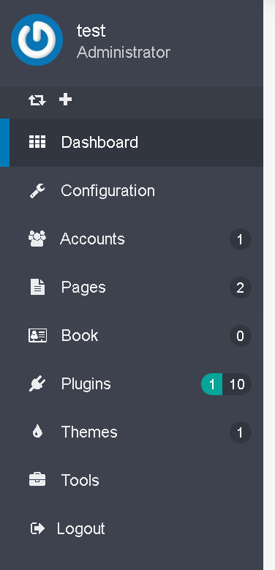Click the Configuration wrench icon
The height and width of the screenshot is (570, 275).
pyautogui.click(x=37, y=191)
